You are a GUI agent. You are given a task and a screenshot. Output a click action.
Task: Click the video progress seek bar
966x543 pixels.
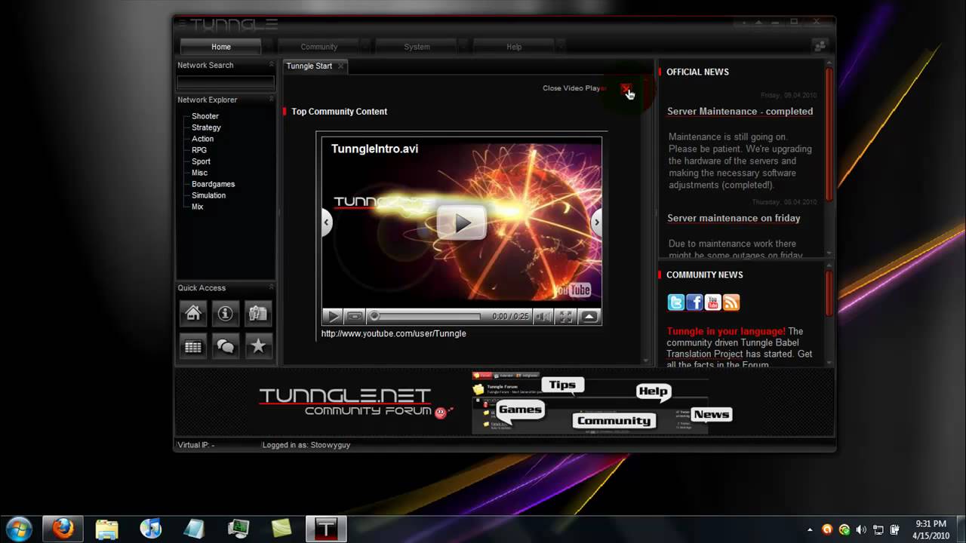[x=426, y=317]
